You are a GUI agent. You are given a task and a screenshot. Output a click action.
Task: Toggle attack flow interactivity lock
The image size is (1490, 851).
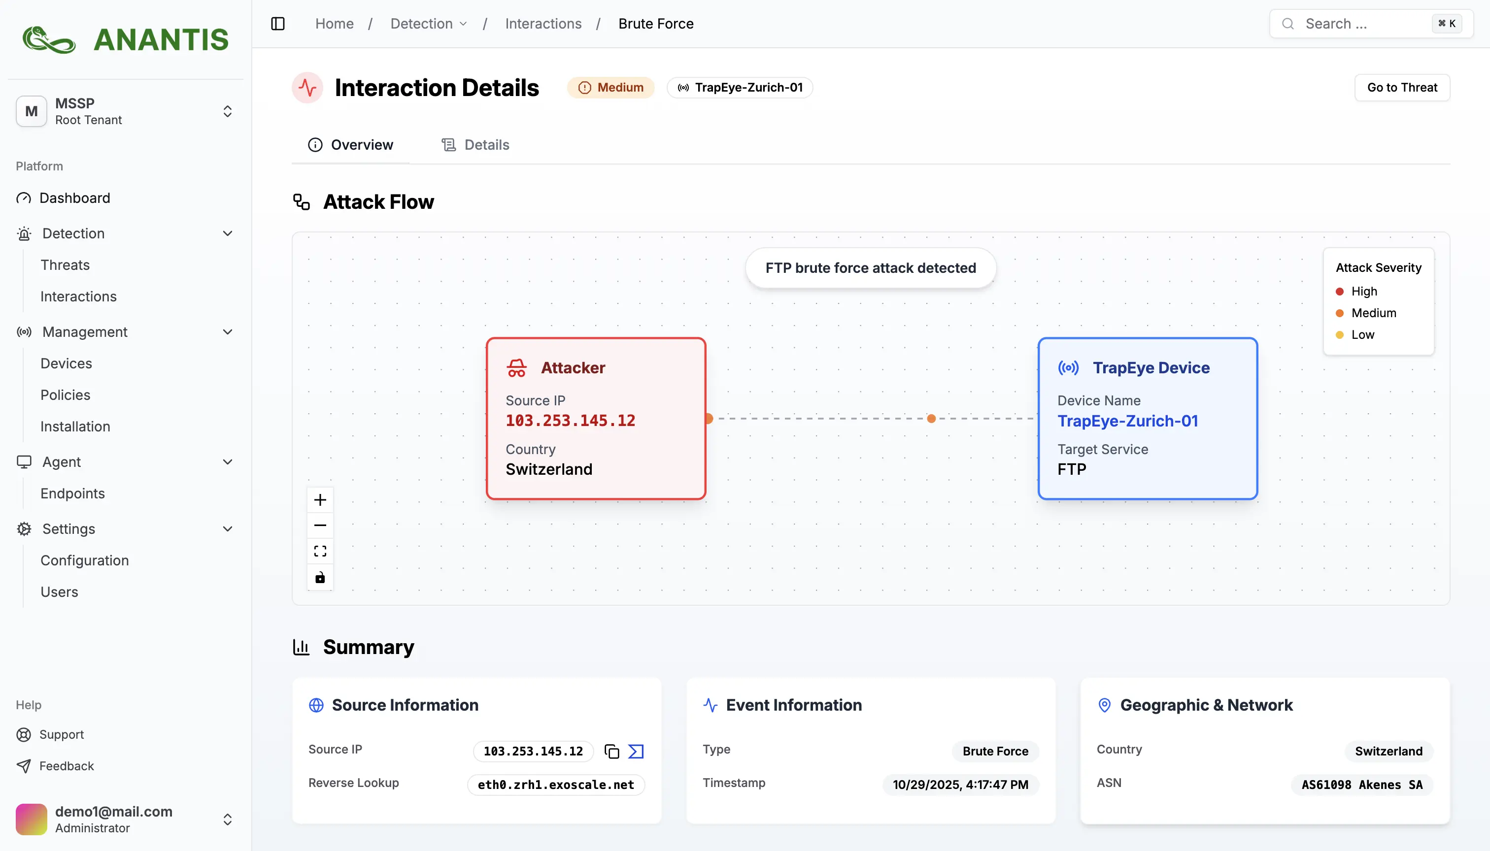coord(320,578)
